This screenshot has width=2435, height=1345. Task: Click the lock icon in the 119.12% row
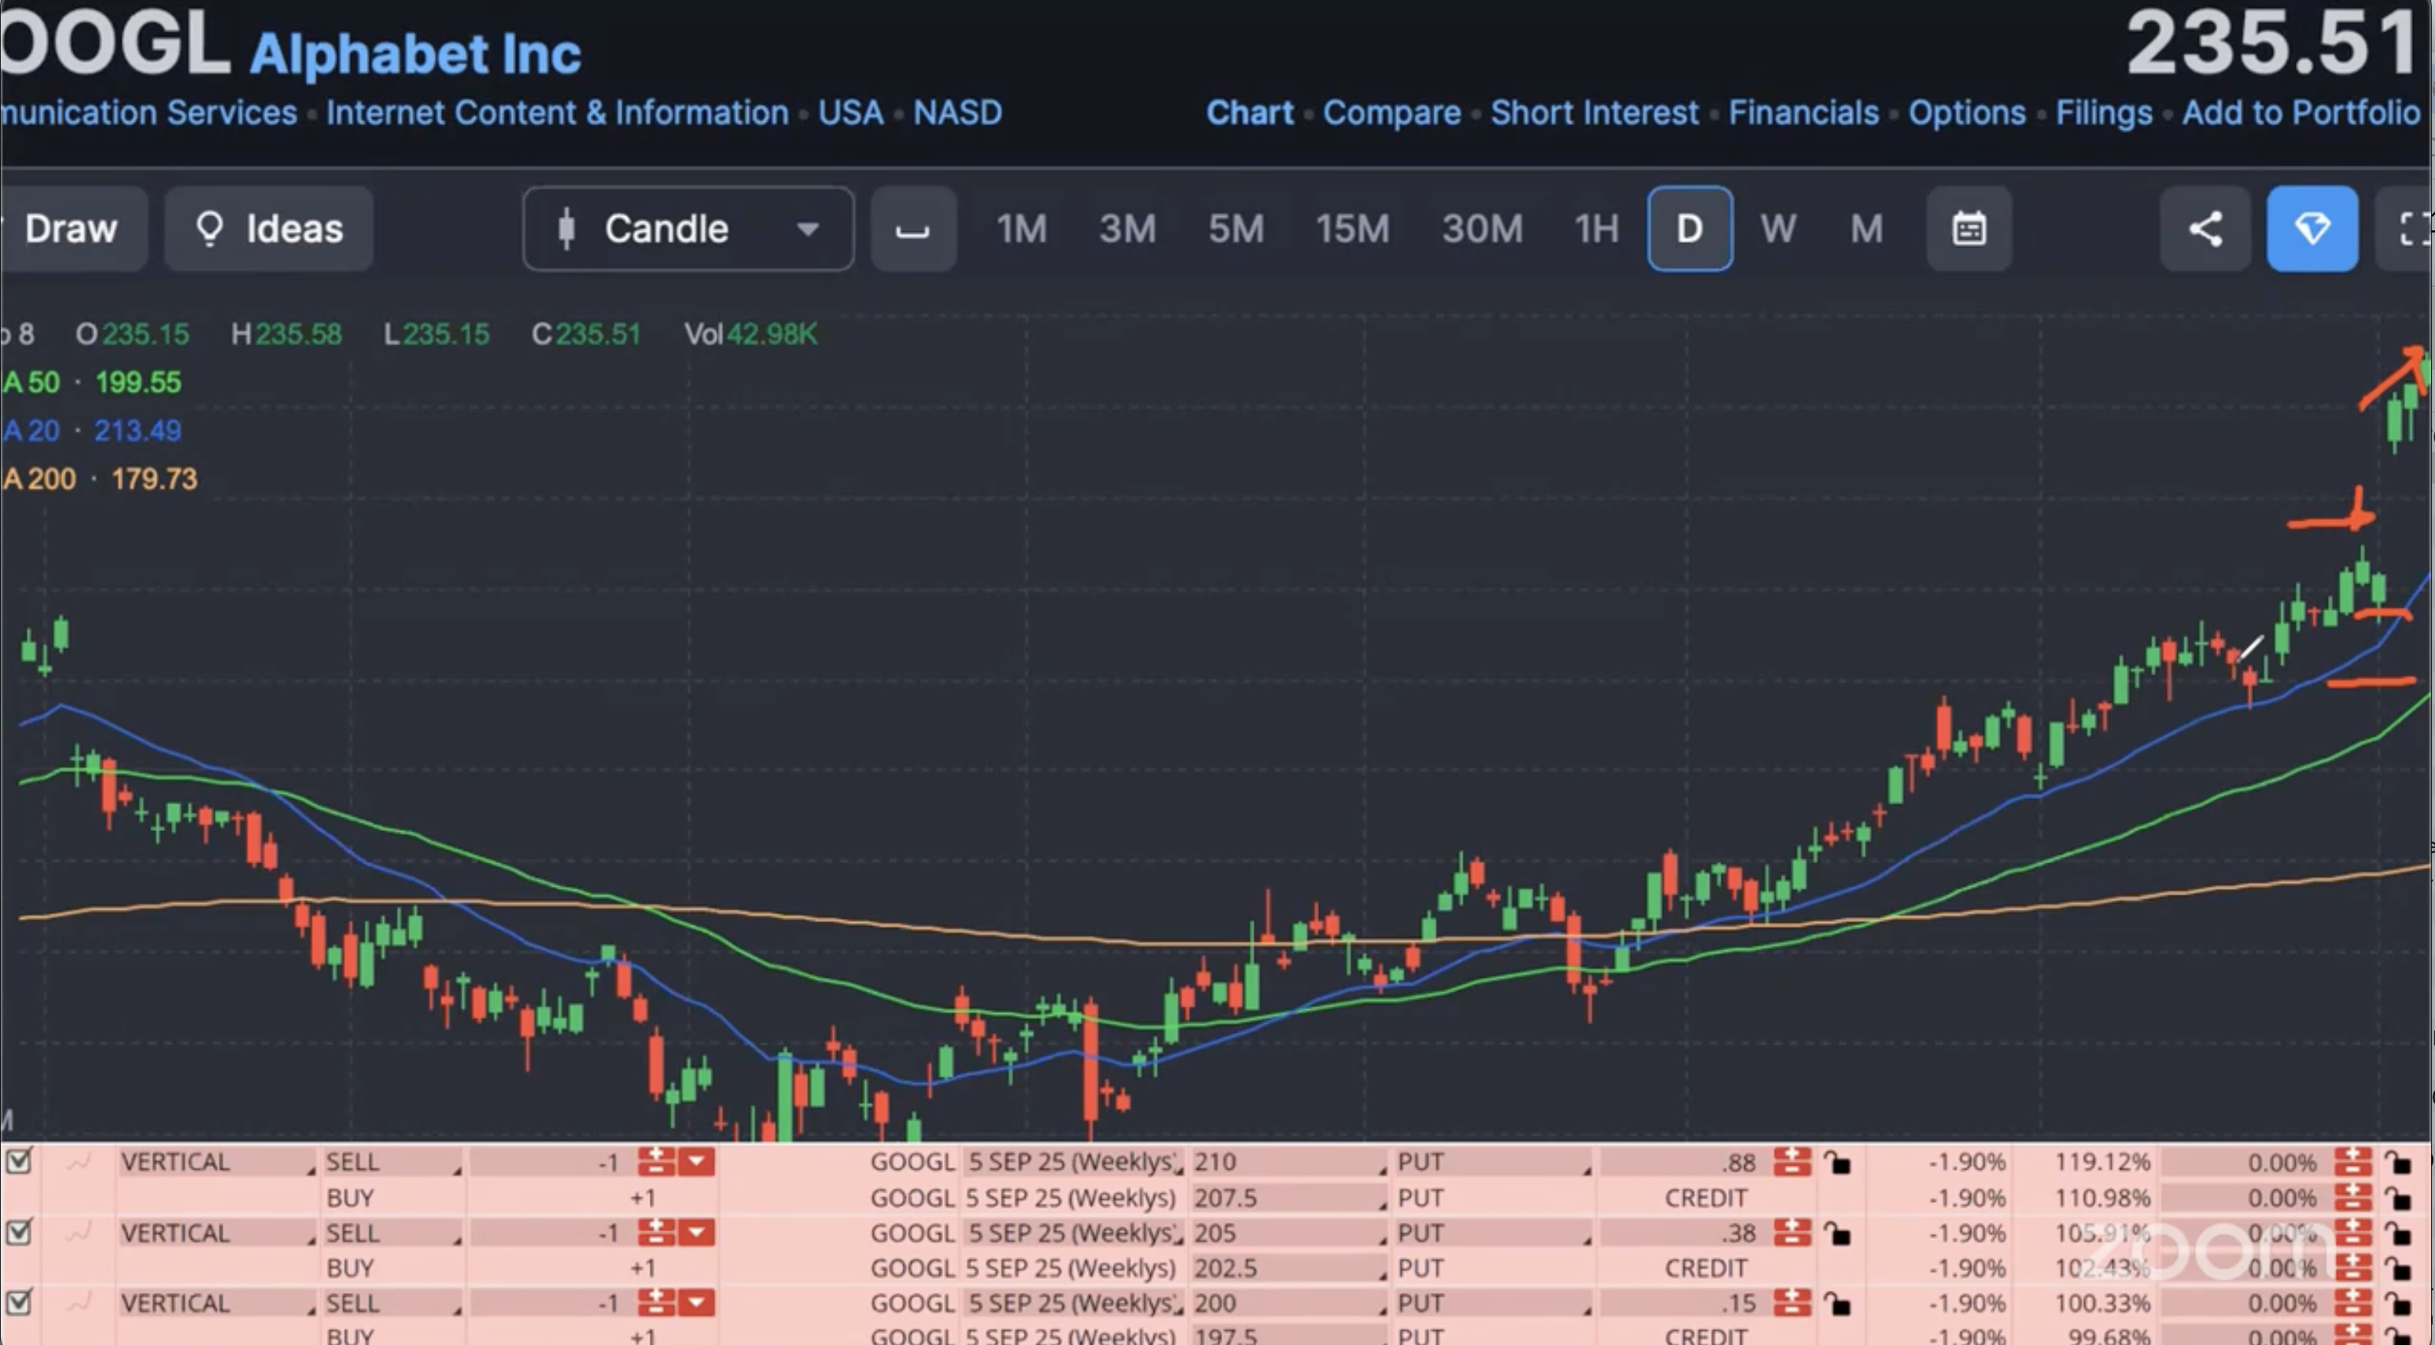(2397, 1163)
